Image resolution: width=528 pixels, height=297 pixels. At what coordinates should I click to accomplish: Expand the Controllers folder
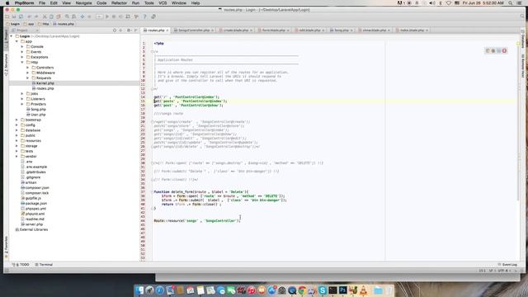[27, 68]
